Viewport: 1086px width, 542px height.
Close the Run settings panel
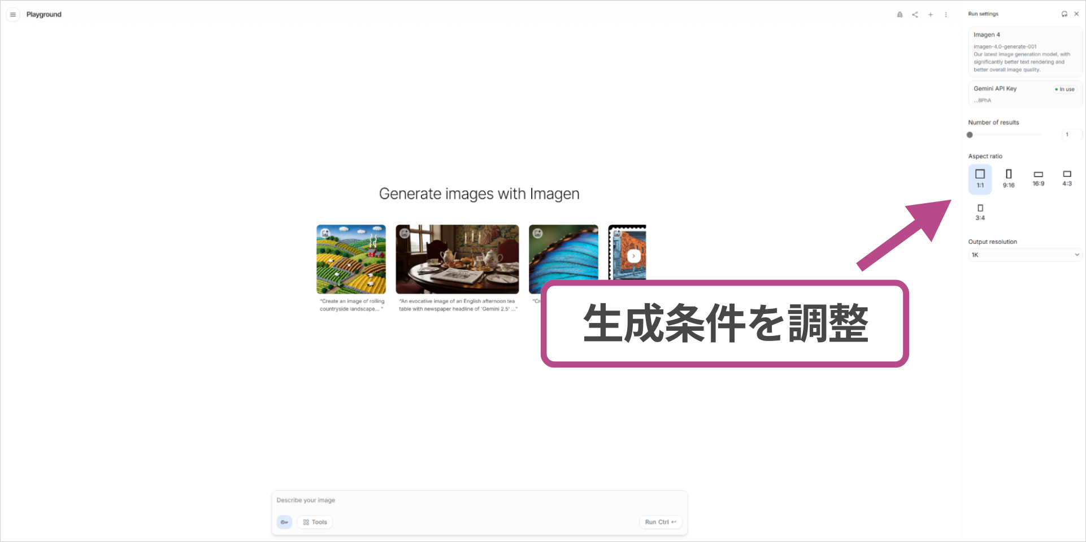1076,14
